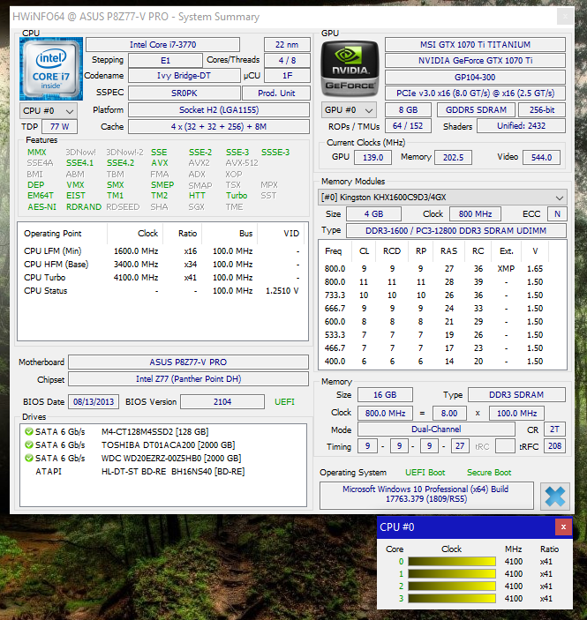
Task: Close the CPU #0 clock window
Action: [563, 527]
